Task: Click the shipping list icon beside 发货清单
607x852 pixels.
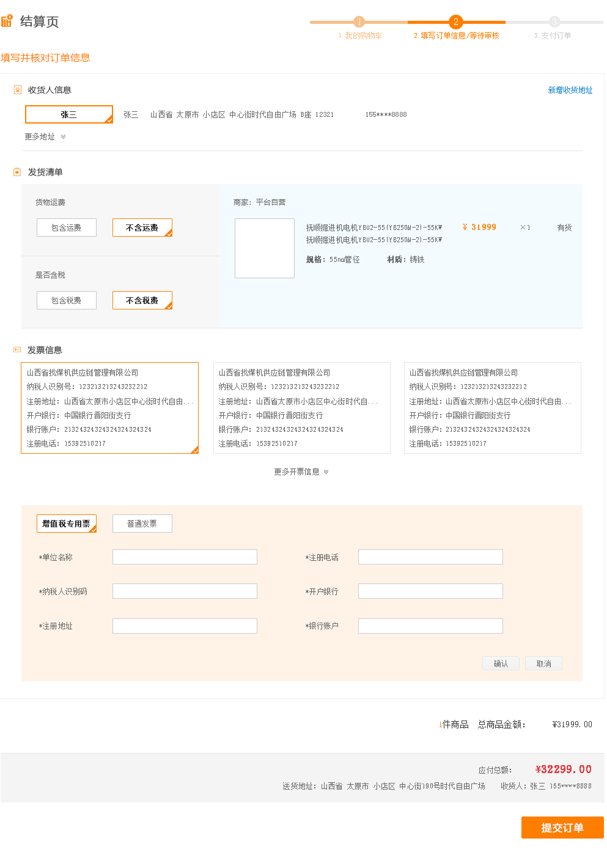Action: [x=17, y=172]
